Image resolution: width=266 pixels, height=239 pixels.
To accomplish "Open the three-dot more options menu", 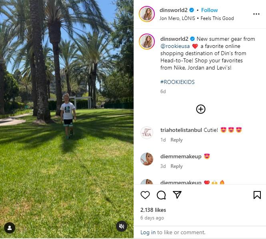I will point(256,14).
